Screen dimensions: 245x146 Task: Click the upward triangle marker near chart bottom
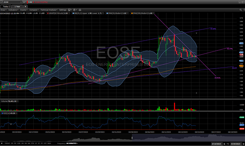point(196,93)
